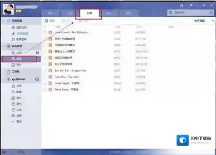Click the music note icon in title bar
The height and width of the screenshot is (155, 216).
click(182, 5)
